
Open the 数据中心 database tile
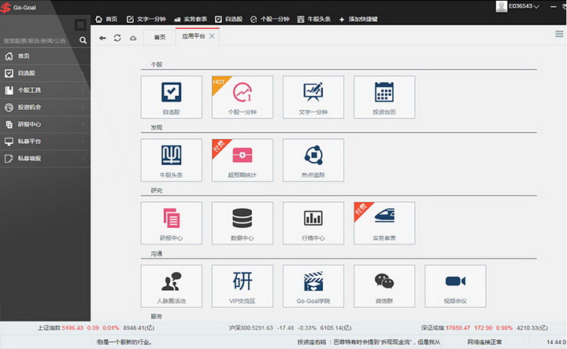click(243, 223)
